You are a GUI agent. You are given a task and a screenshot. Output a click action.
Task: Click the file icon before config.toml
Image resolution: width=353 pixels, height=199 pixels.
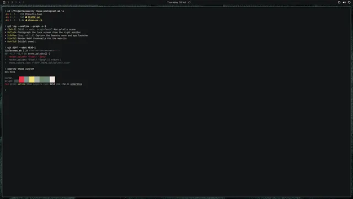pos(26,14)
